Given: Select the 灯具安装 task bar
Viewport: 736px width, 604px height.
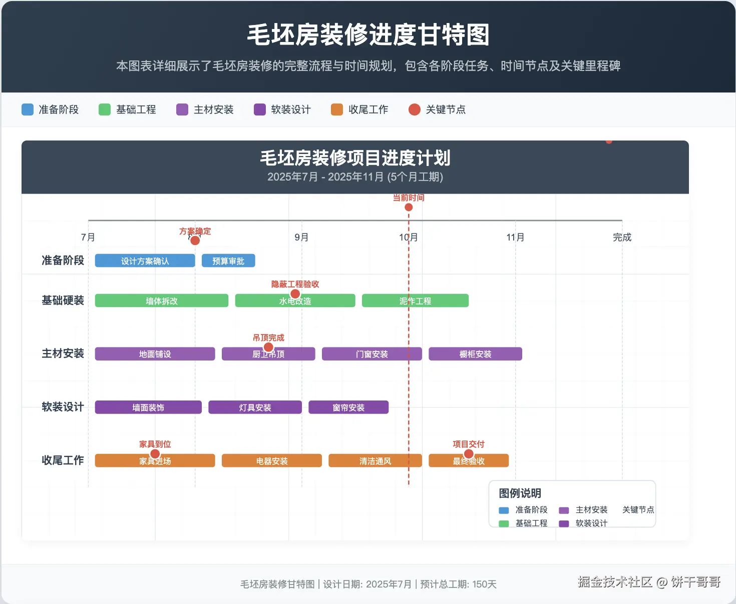Looking at the screenshot, I should tap(255, 407).
